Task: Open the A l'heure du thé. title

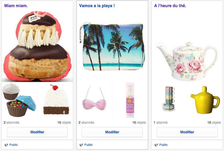Action: 170,6
